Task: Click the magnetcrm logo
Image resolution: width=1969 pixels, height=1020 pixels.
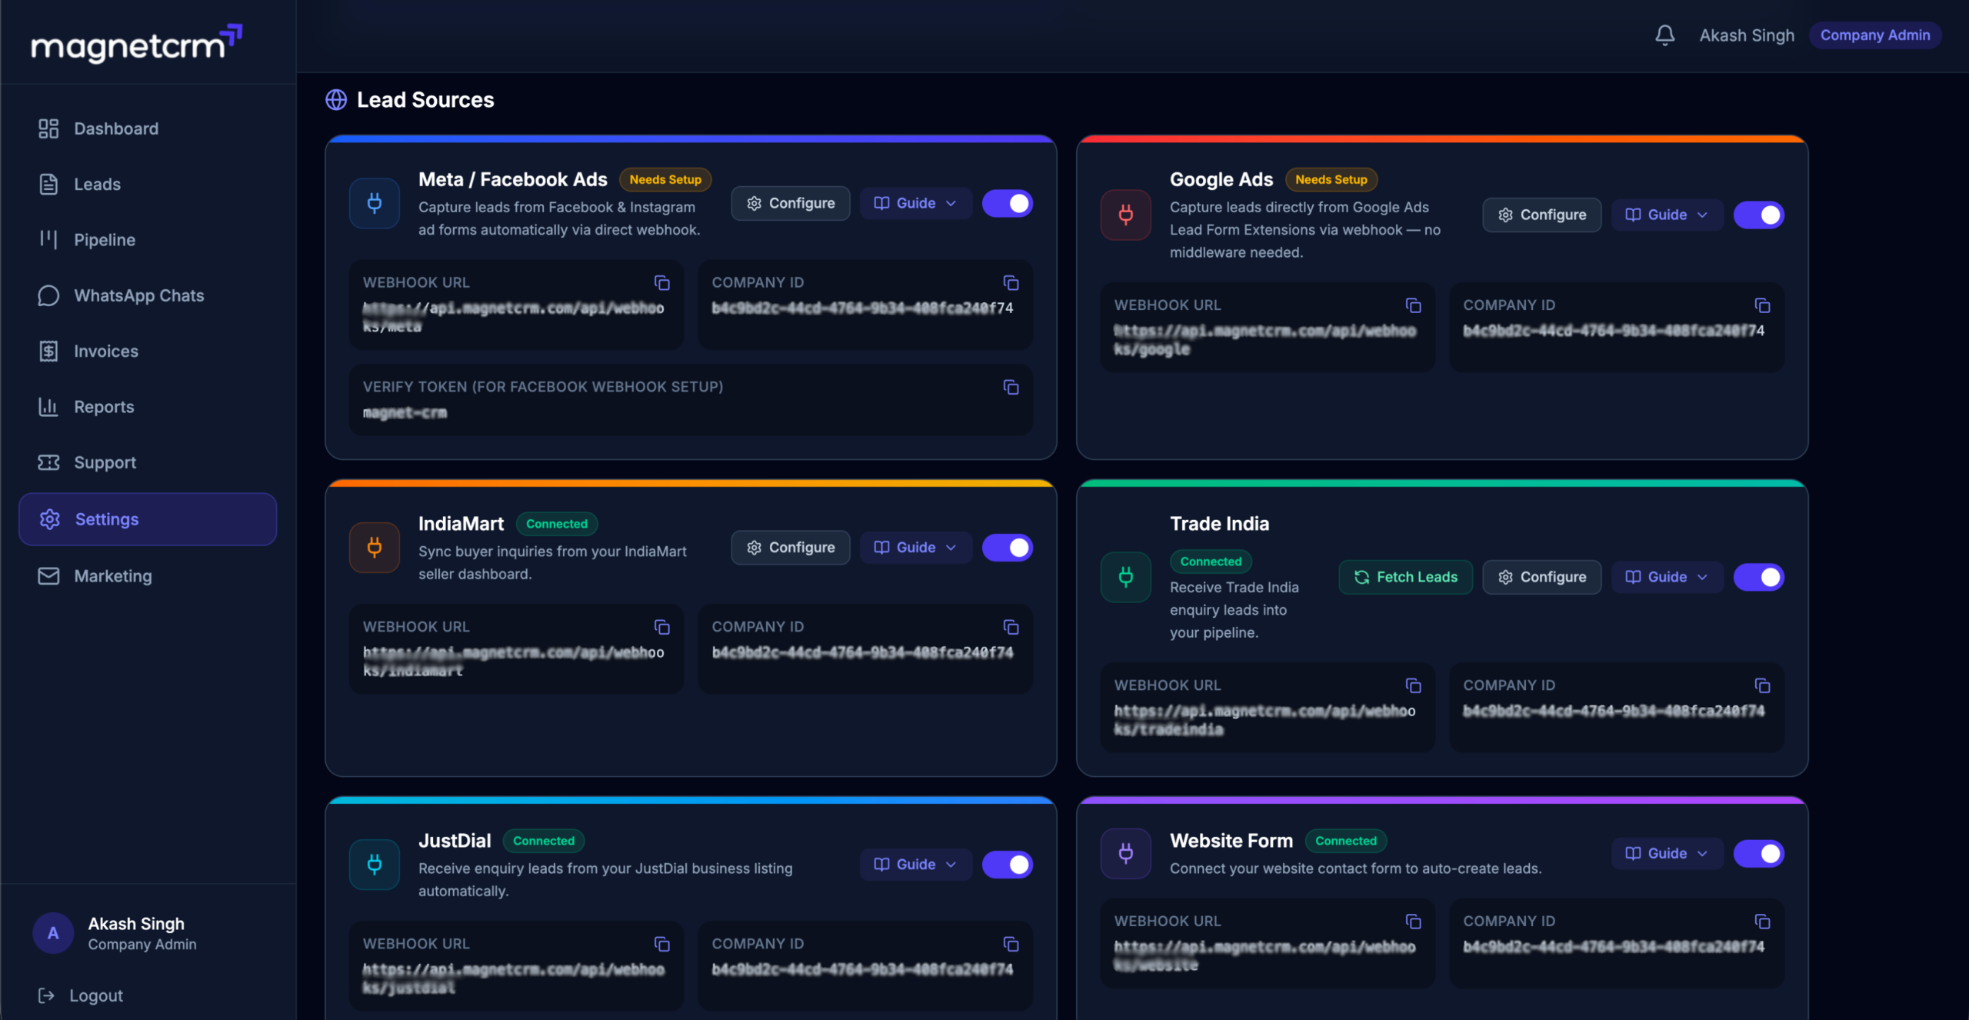Action: click(x=137, y=44)
